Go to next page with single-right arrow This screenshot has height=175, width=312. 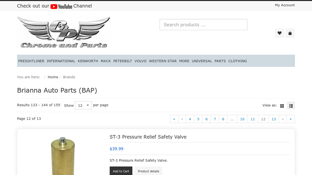tap(283, 119)
